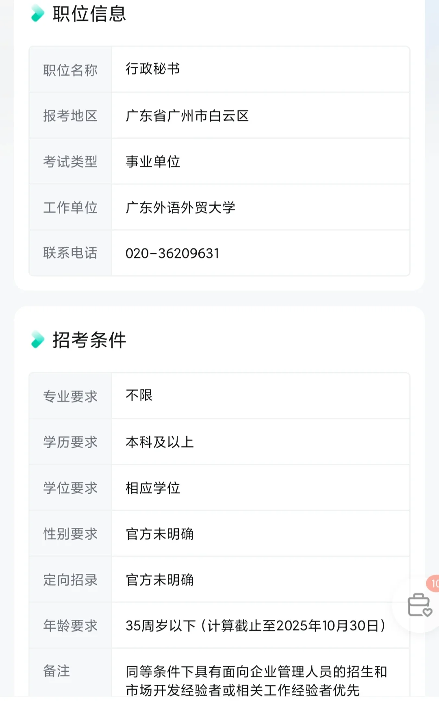
Task: Tap the 广东省广州市白云区 region value
Action: (x=187, y=116)
